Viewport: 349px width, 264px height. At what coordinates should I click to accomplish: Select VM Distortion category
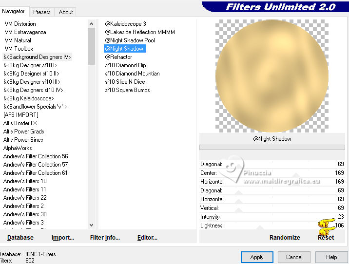[20, 24]
